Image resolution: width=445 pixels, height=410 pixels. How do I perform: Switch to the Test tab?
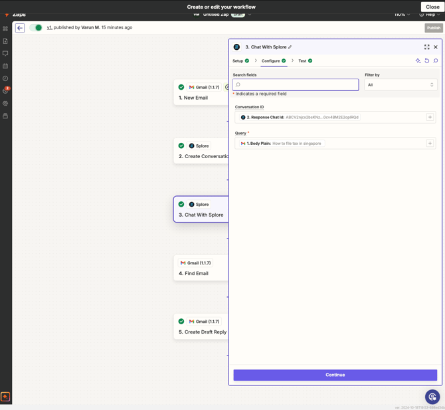(x=306, y=60)
